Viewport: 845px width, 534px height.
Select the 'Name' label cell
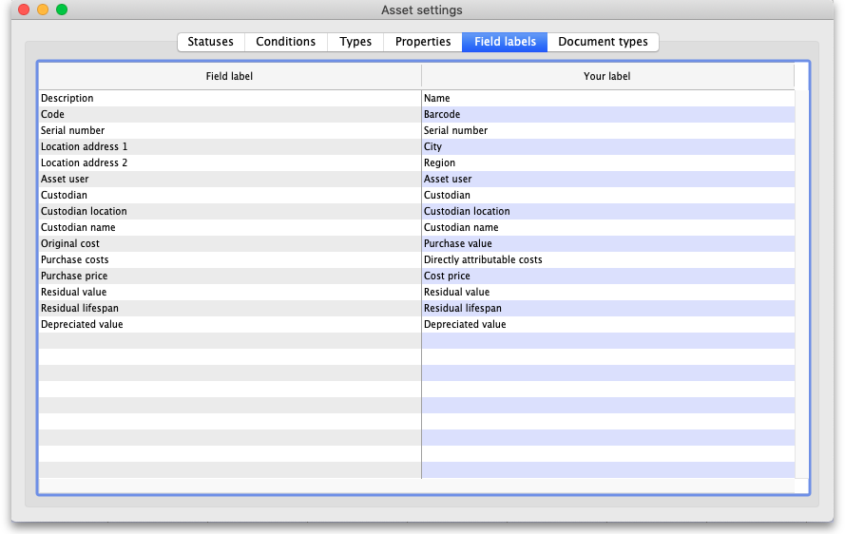point(607,98)
